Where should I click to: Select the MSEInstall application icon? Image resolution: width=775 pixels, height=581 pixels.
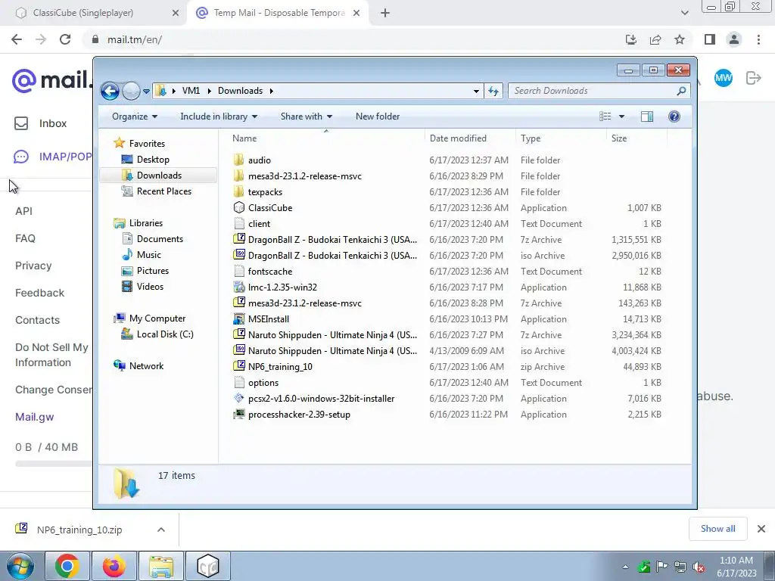[238, 318]
